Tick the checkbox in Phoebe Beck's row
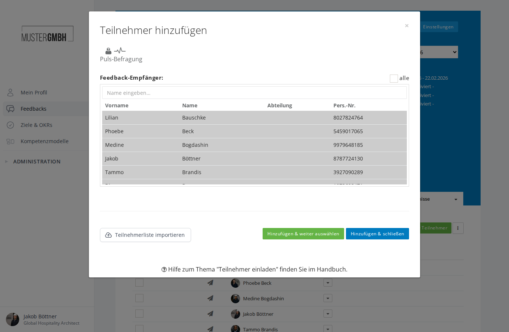The width and height of the screenshot is (509, 332). point(139,283)
